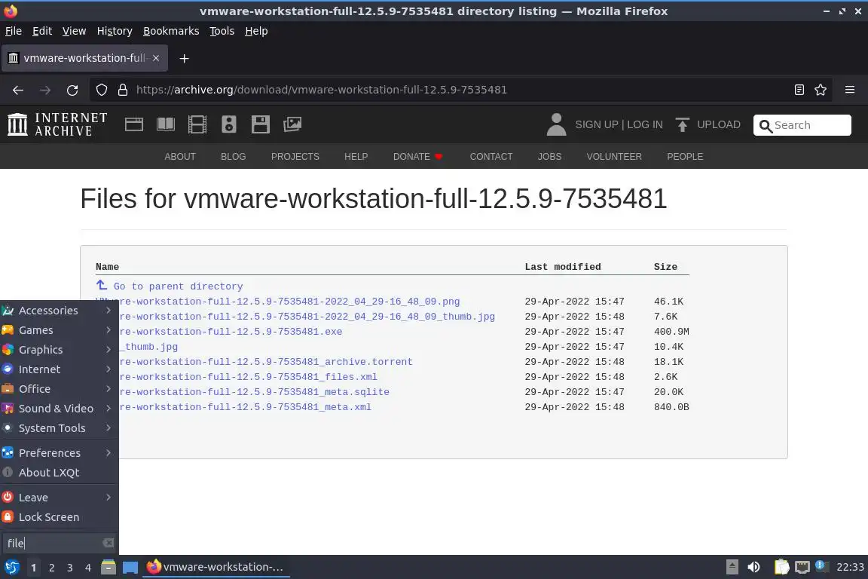The height and width of the screenshot is (579, 868).
Task: Open the _files.xml file link
Action: (248, 377)
